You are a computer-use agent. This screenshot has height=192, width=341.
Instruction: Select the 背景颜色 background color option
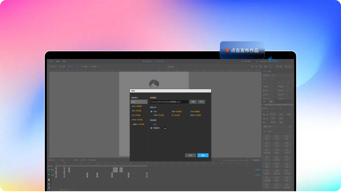tap(155, 128)
